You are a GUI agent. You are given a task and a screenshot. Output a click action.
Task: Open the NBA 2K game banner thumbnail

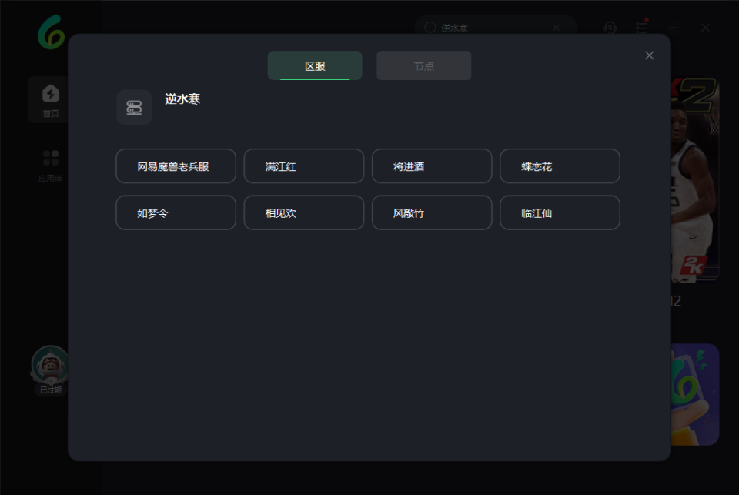click(695, 180)
